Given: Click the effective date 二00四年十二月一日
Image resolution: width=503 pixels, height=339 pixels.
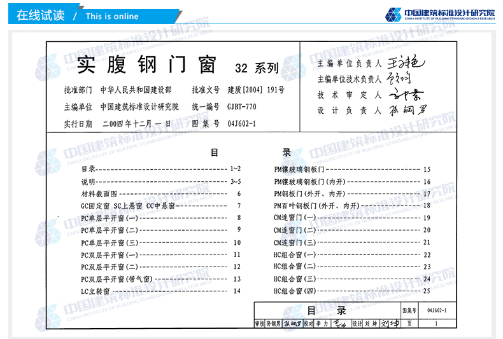Looking at the screenshot, I should tap(137, 123).
